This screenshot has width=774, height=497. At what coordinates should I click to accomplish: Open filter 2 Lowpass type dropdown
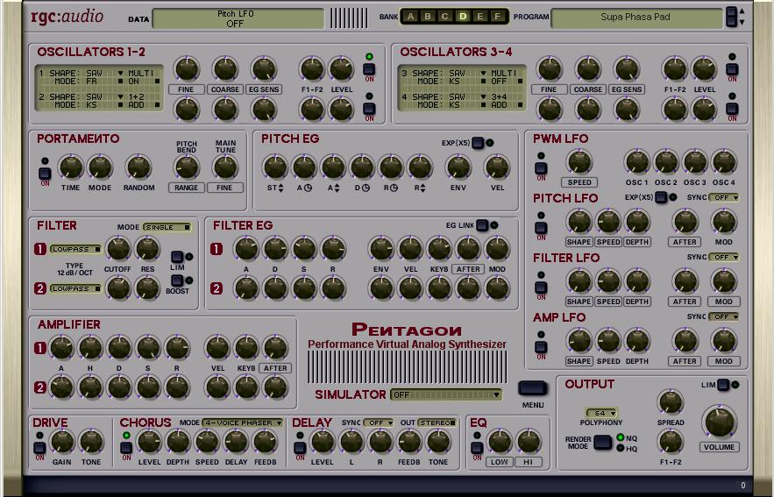(x=75, y=288)
